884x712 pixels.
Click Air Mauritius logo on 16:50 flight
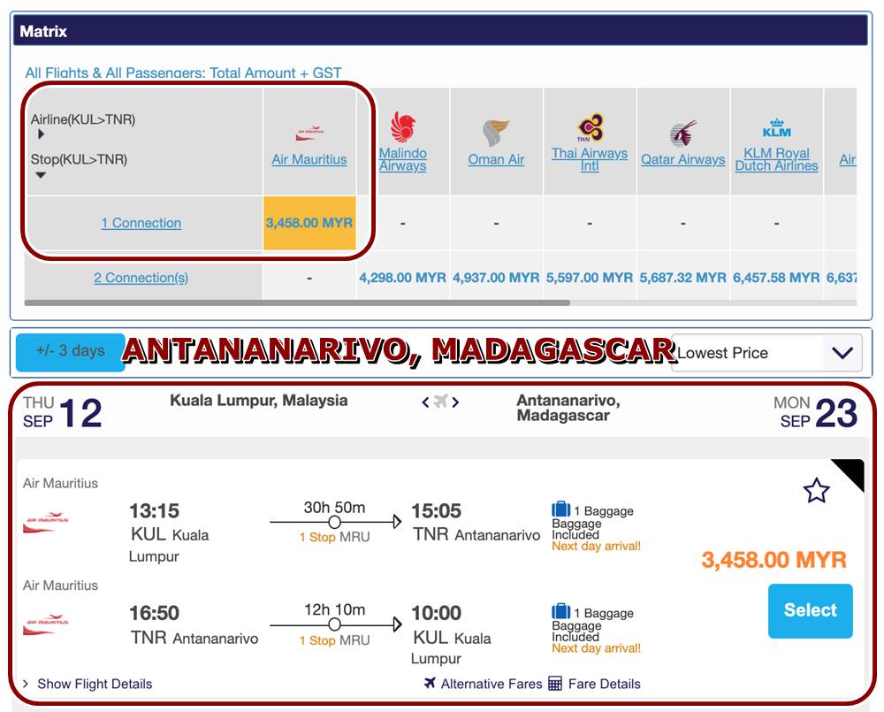[45, 624]
